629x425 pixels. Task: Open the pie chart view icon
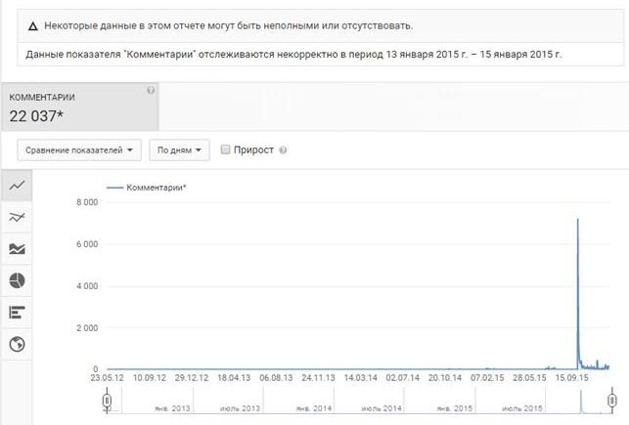coord(17,280)
